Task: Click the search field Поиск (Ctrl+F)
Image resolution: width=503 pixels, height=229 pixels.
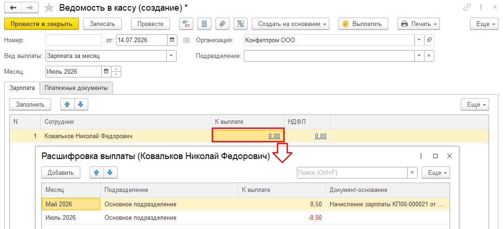Action: [x=352, y=172]
